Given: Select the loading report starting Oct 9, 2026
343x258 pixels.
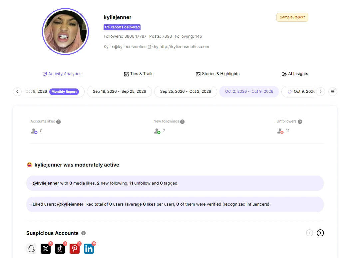Looking at the screenshot, I should pos(299,92).
